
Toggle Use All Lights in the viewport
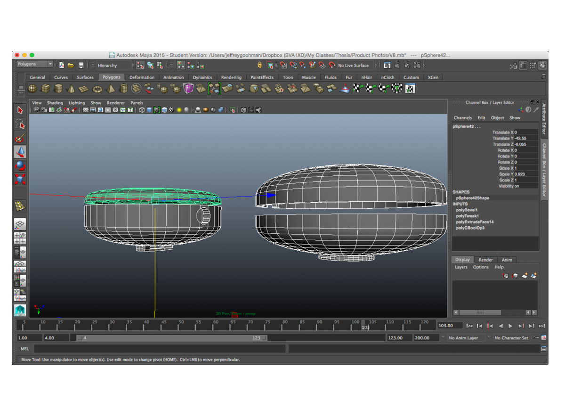(x=179, y=110)
